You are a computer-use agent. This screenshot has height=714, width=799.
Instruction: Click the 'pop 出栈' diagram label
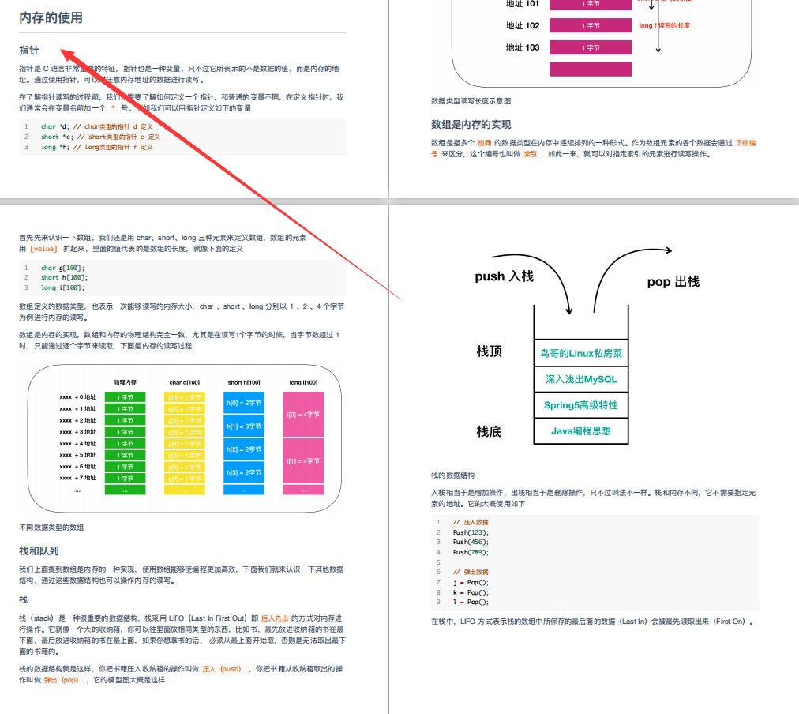673,282
